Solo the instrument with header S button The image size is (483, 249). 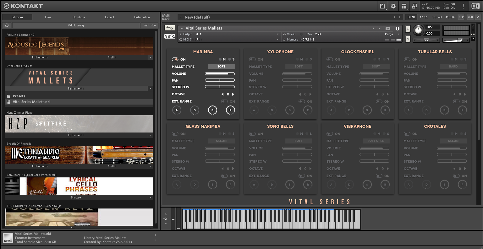tap(408, 29)
